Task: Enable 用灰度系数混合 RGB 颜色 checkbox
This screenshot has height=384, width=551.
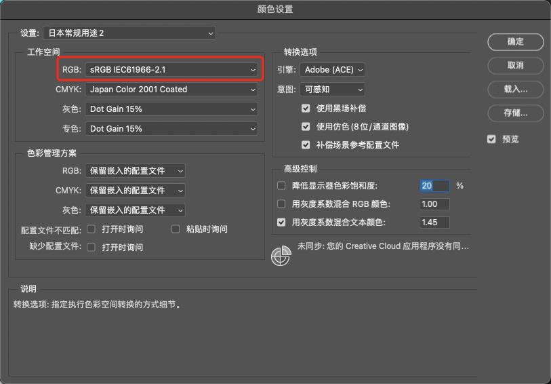Action: (x=281, y=204)
